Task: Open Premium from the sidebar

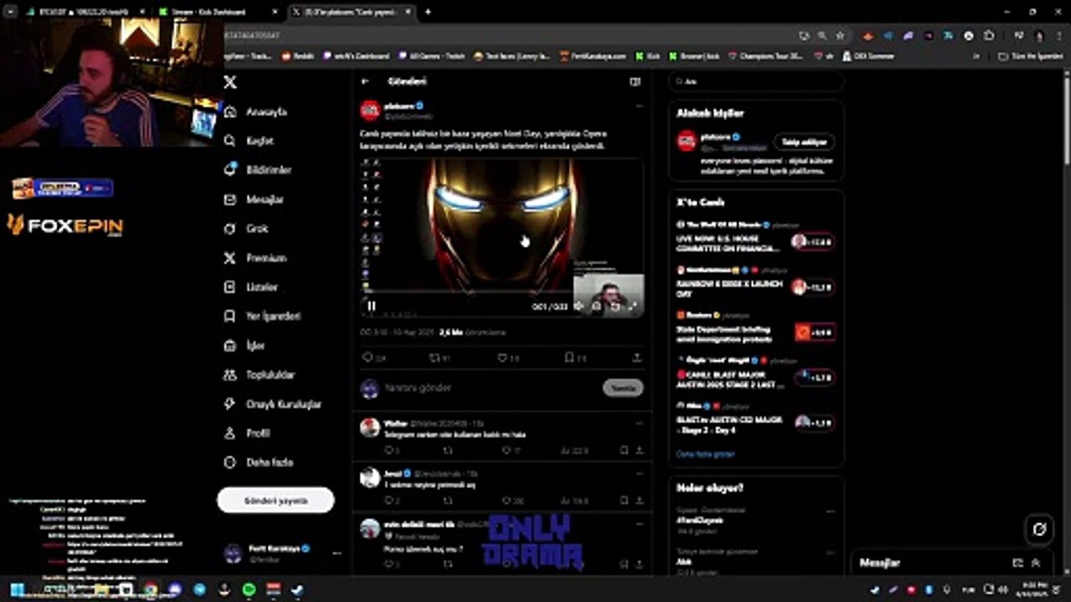Action: tap(255, 258)
